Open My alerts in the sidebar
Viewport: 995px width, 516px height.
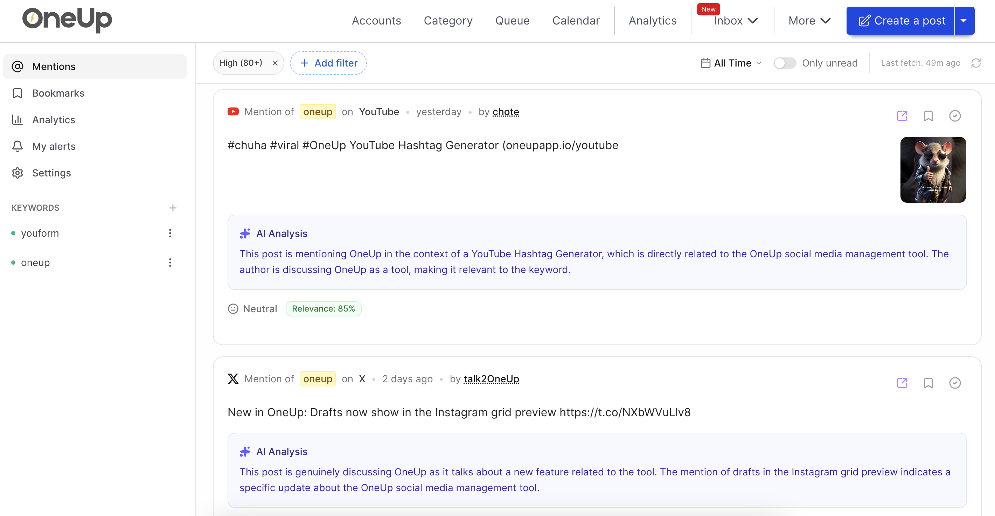[54, 146]
